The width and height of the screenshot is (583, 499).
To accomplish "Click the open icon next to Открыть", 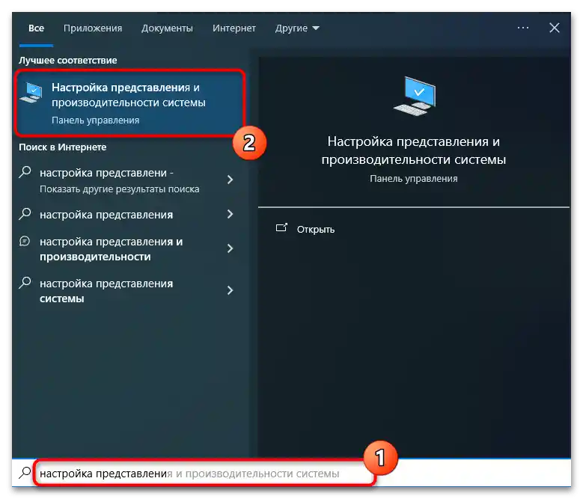I will click(281, 227).
